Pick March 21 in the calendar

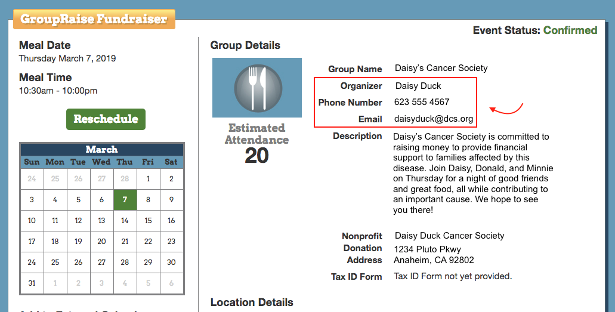tap(125, 242)
